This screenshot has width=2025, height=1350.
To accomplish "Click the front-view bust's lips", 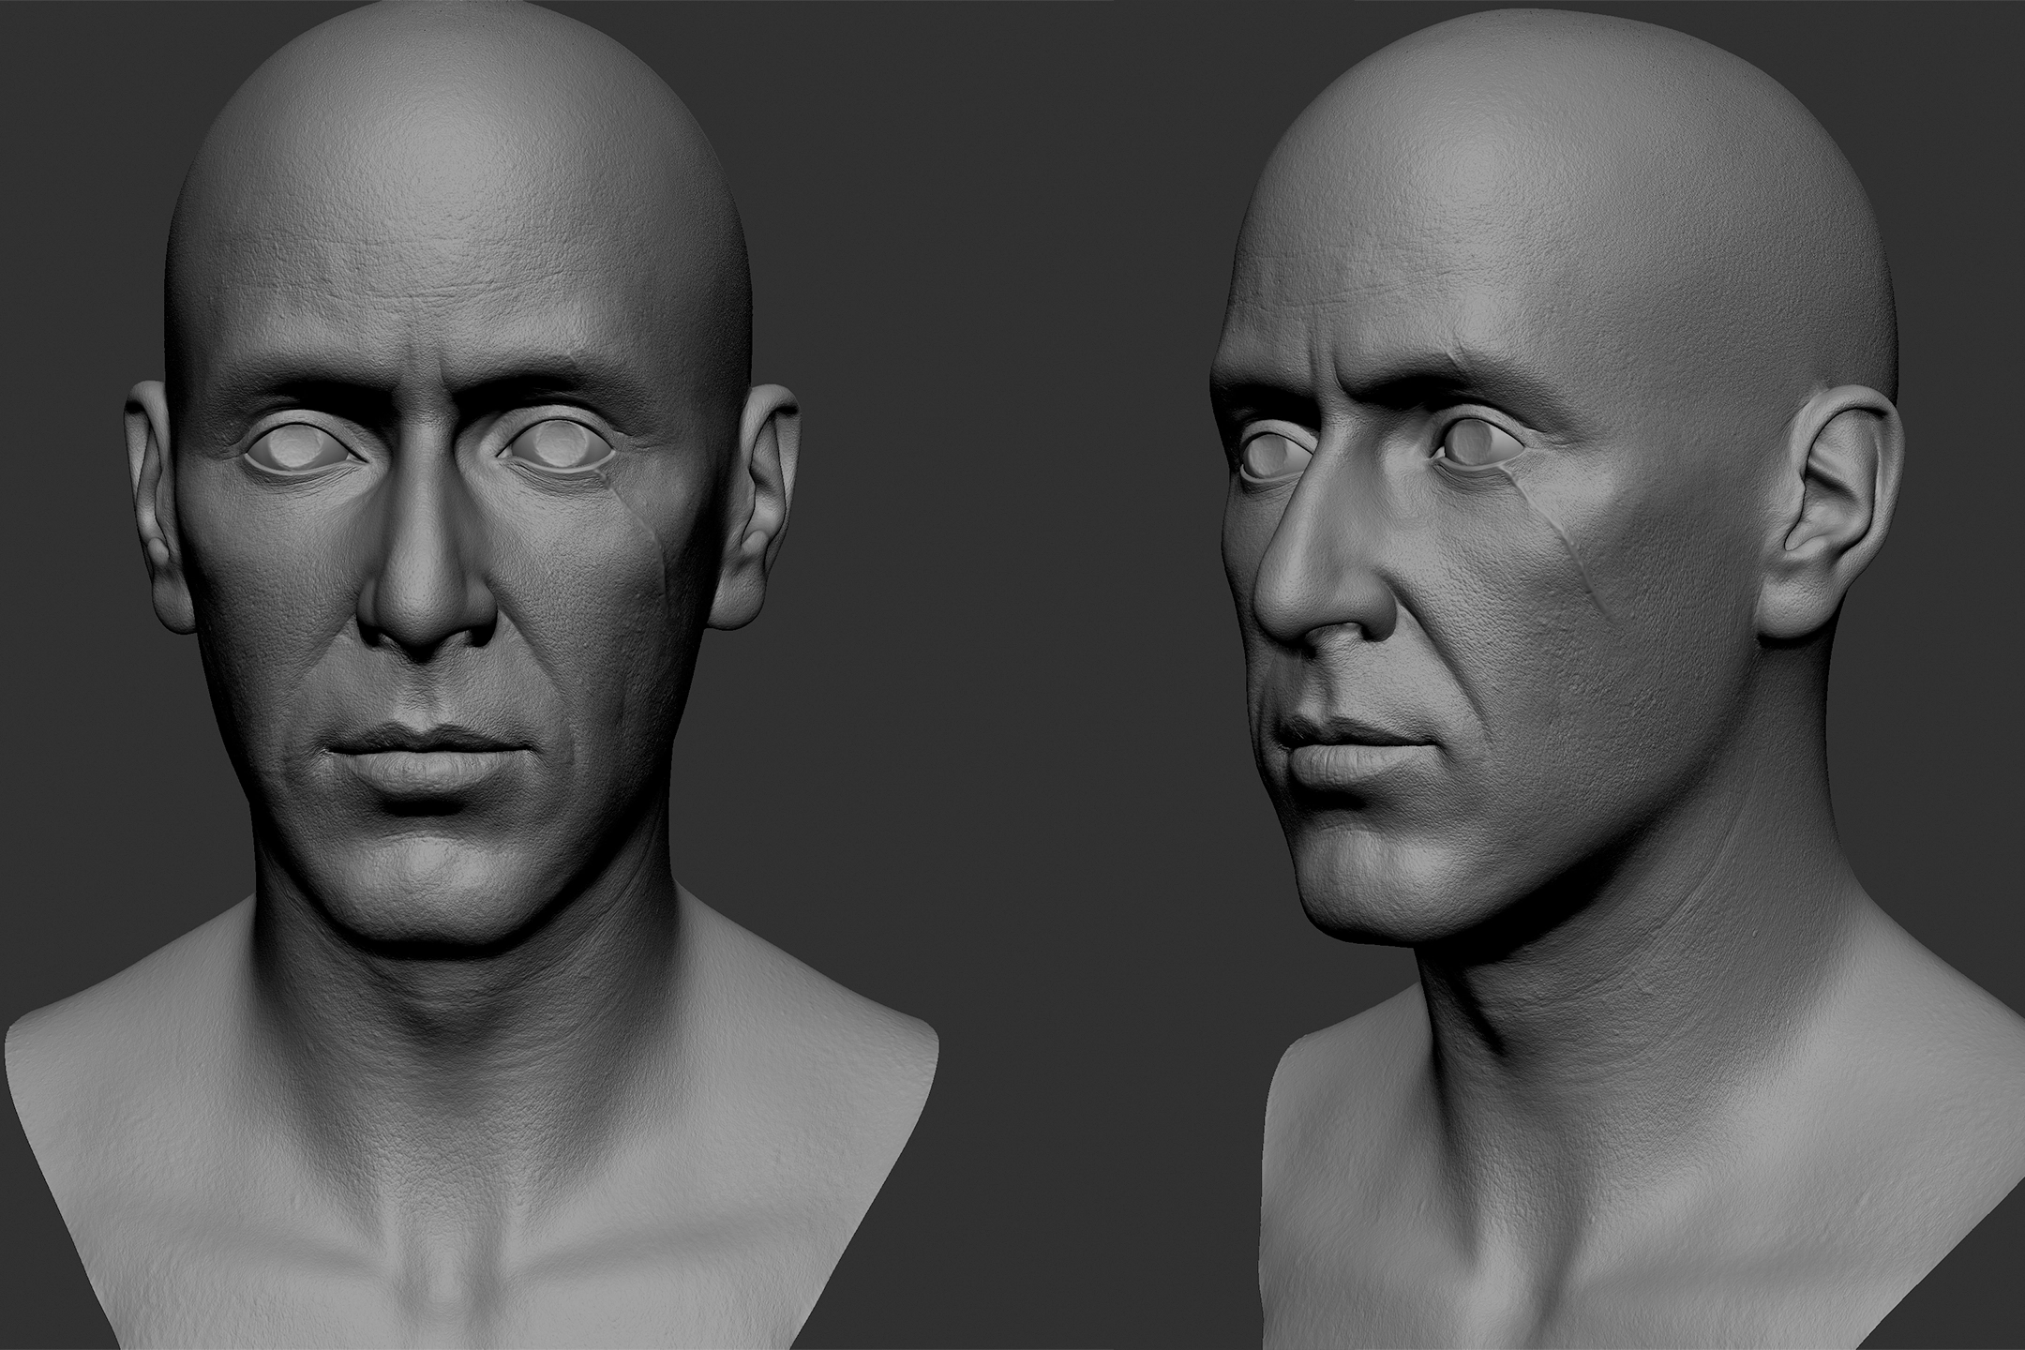I will (x=424, y=756).
